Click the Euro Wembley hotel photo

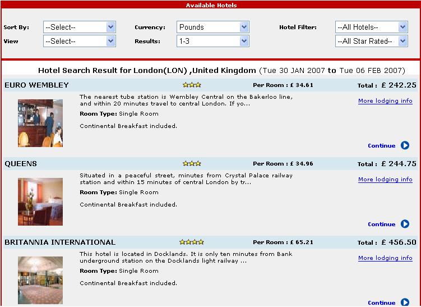[x=40, y=123]
